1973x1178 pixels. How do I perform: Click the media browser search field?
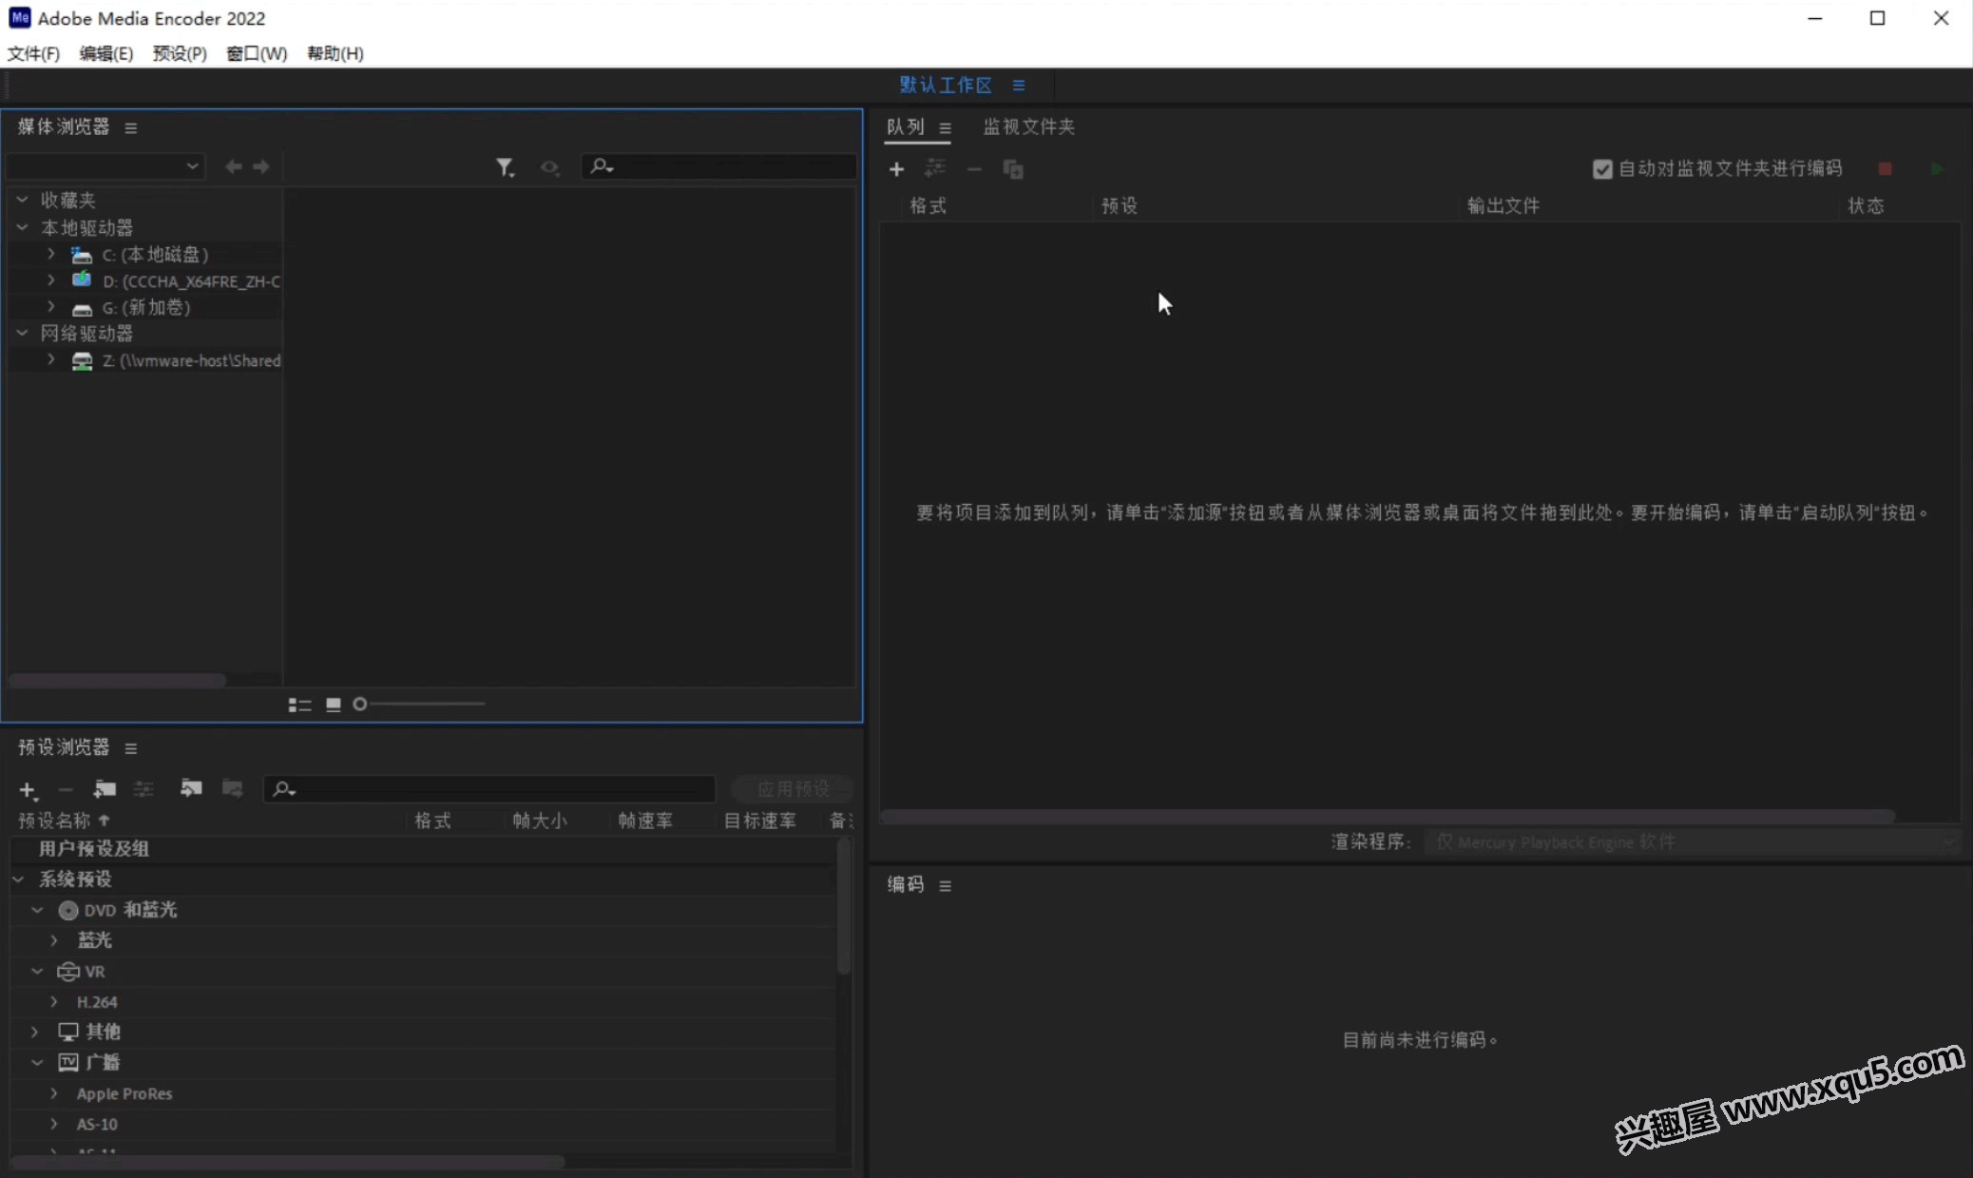[x=719, y=166]
